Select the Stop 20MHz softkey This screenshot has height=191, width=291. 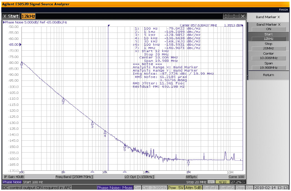point(268,46)
